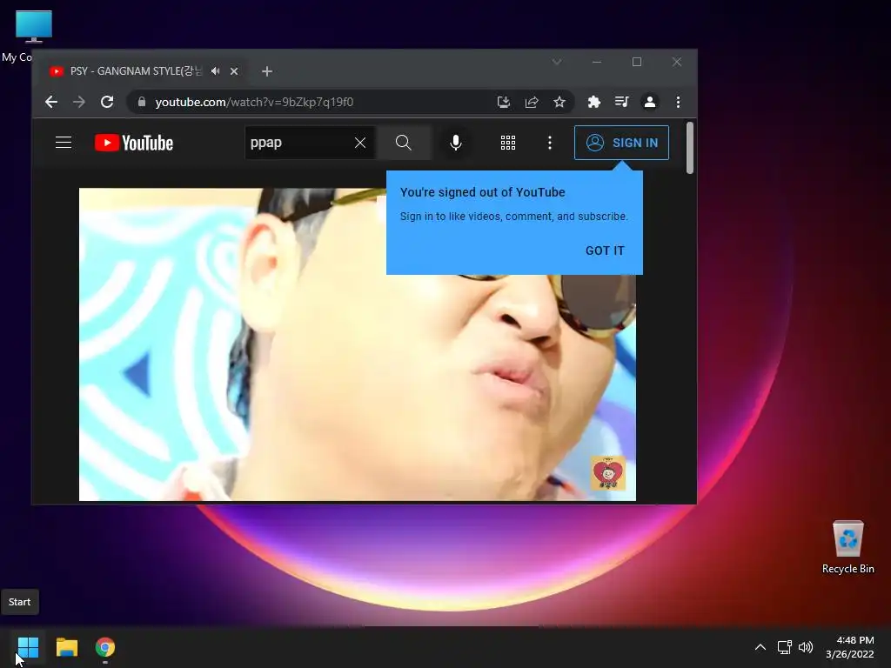Click the install app icon in address bar
891x668 pixels.
504,102
